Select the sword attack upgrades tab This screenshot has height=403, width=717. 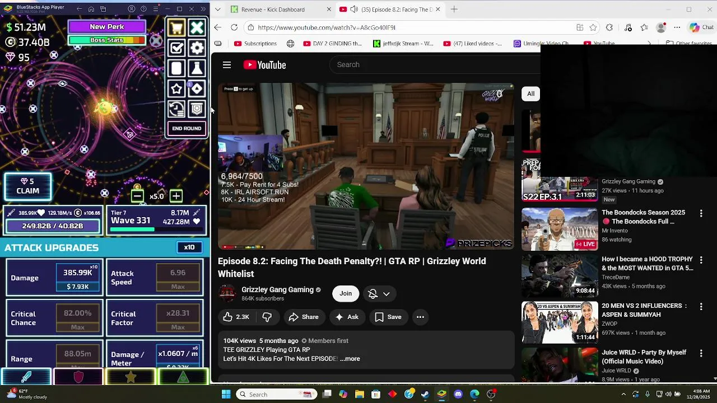coord(26,377)
